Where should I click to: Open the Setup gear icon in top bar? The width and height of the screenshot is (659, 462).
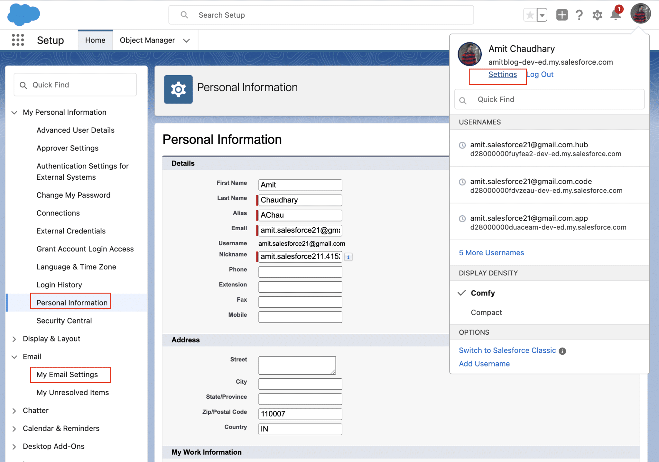[597, 14]
